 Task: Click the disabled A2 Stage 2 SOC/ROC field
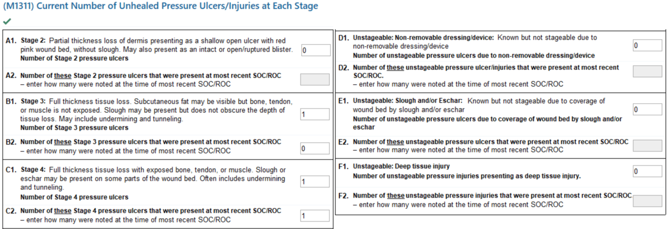[x=315, y=79]
